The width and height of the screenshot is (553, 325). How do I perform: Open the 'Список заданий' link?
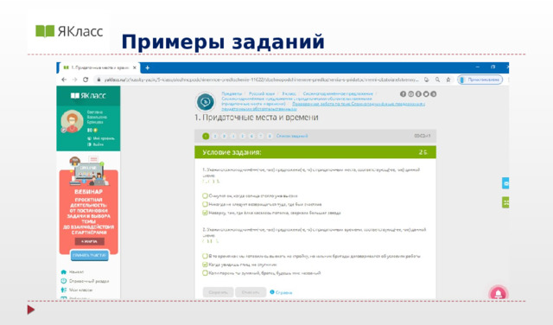pyautogui.click(x=292, y=136)
